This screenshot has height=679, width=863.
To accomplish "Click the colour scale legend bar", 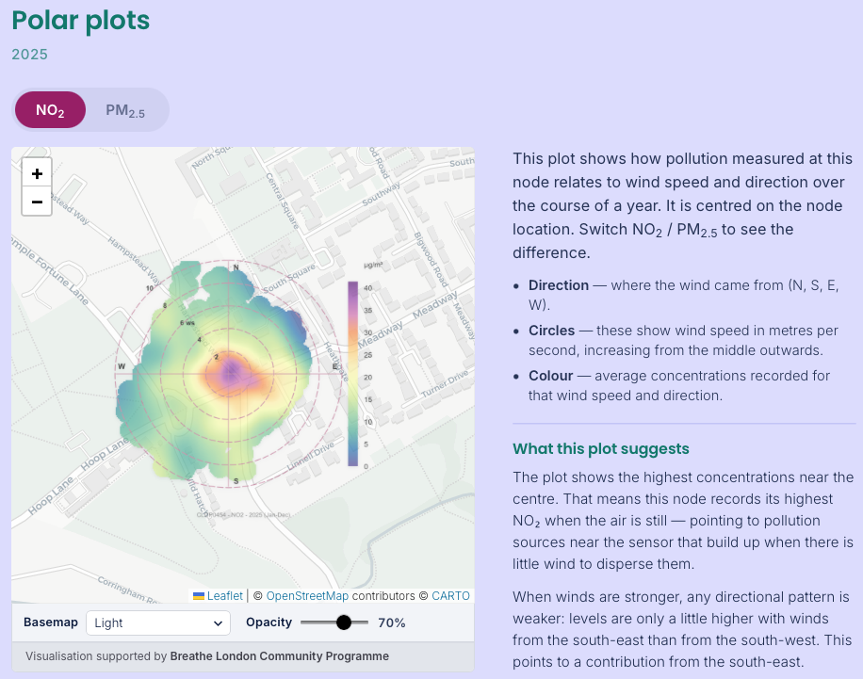I will [352, 374].
